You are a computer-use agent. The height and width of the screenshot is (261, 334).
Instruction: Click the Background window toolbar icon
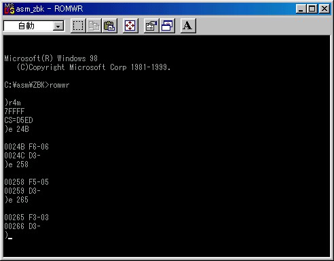tap(167, 26)
